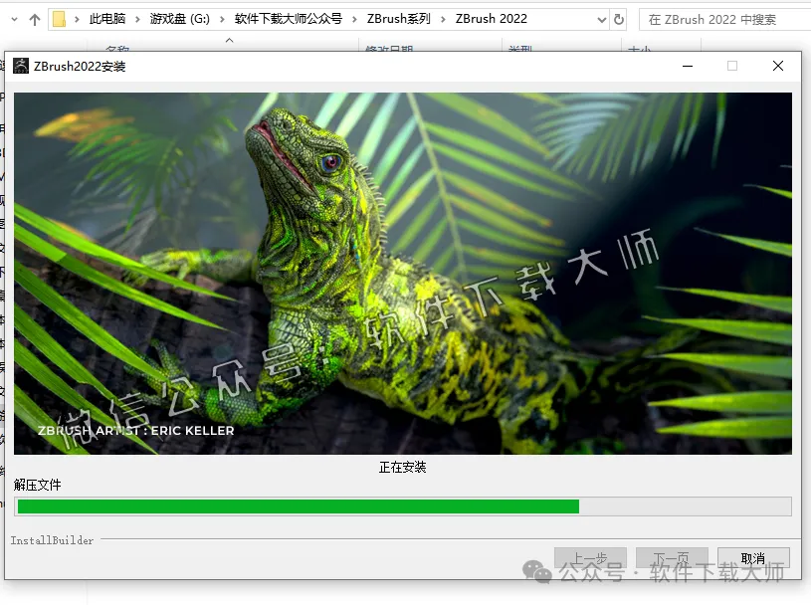
Task: Click the yellow folder icon in the address bar
Action: tap(60, 17)
